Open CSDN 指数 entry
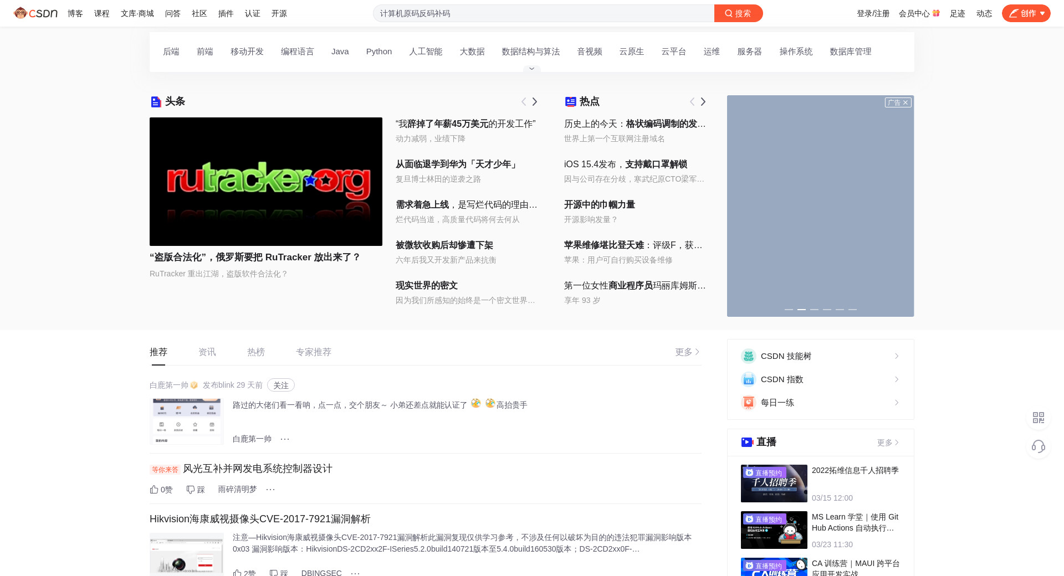 click(x=820, y=379)
